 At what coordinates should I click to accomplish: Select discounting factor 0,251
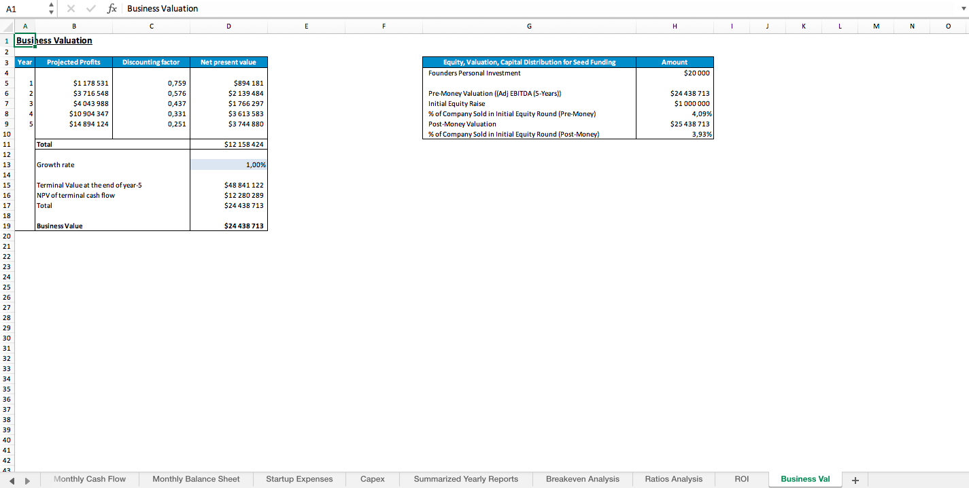151,124
